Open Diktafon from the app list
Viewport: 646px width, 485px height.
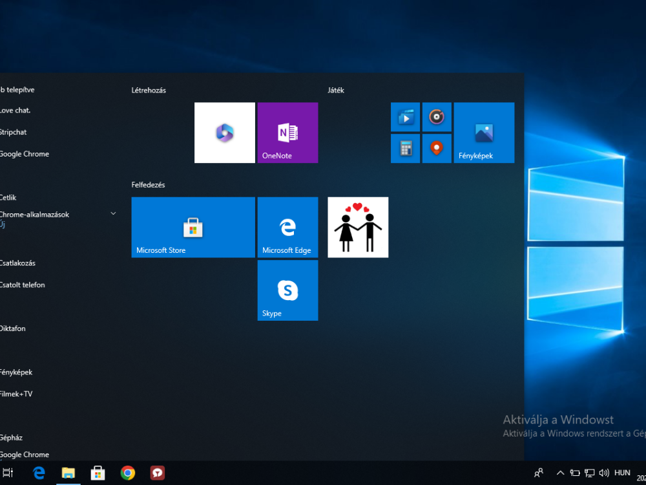pos(13,329)
